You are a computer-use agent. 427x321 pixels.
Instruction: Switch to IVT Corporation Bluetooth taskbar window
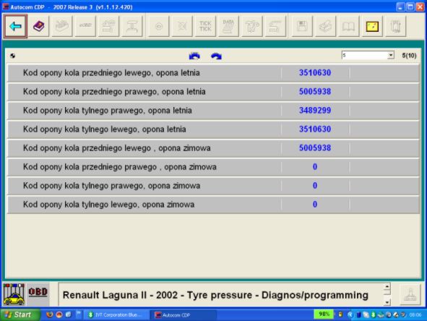[x=116, y=315]
